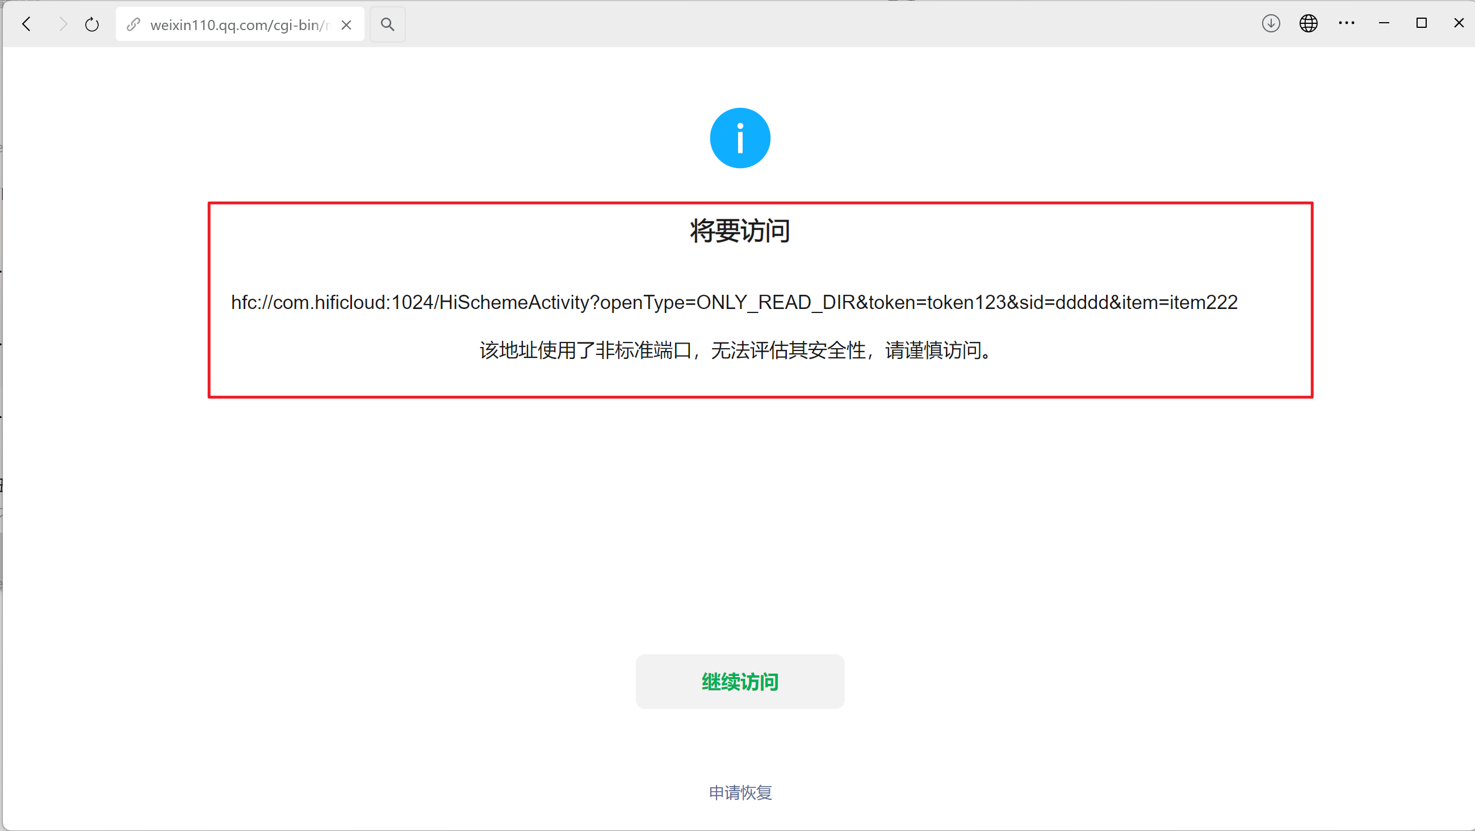Click the link chain icon in the tab

(133, 24)
